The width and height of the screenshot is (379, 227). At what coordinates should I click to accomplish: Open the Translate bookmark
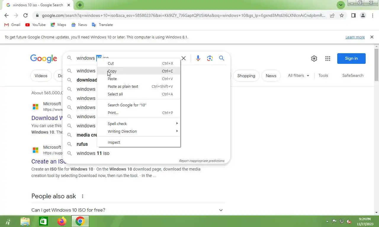click(102, 25)
